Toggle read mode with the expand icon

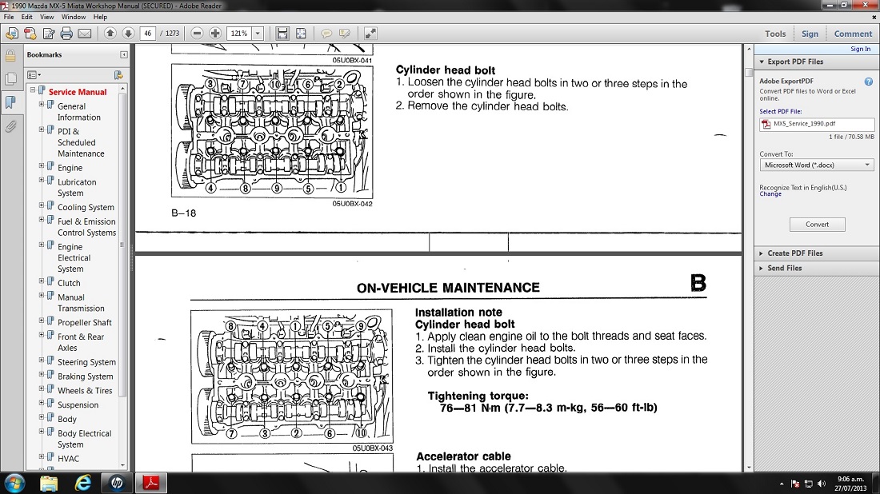370,34
